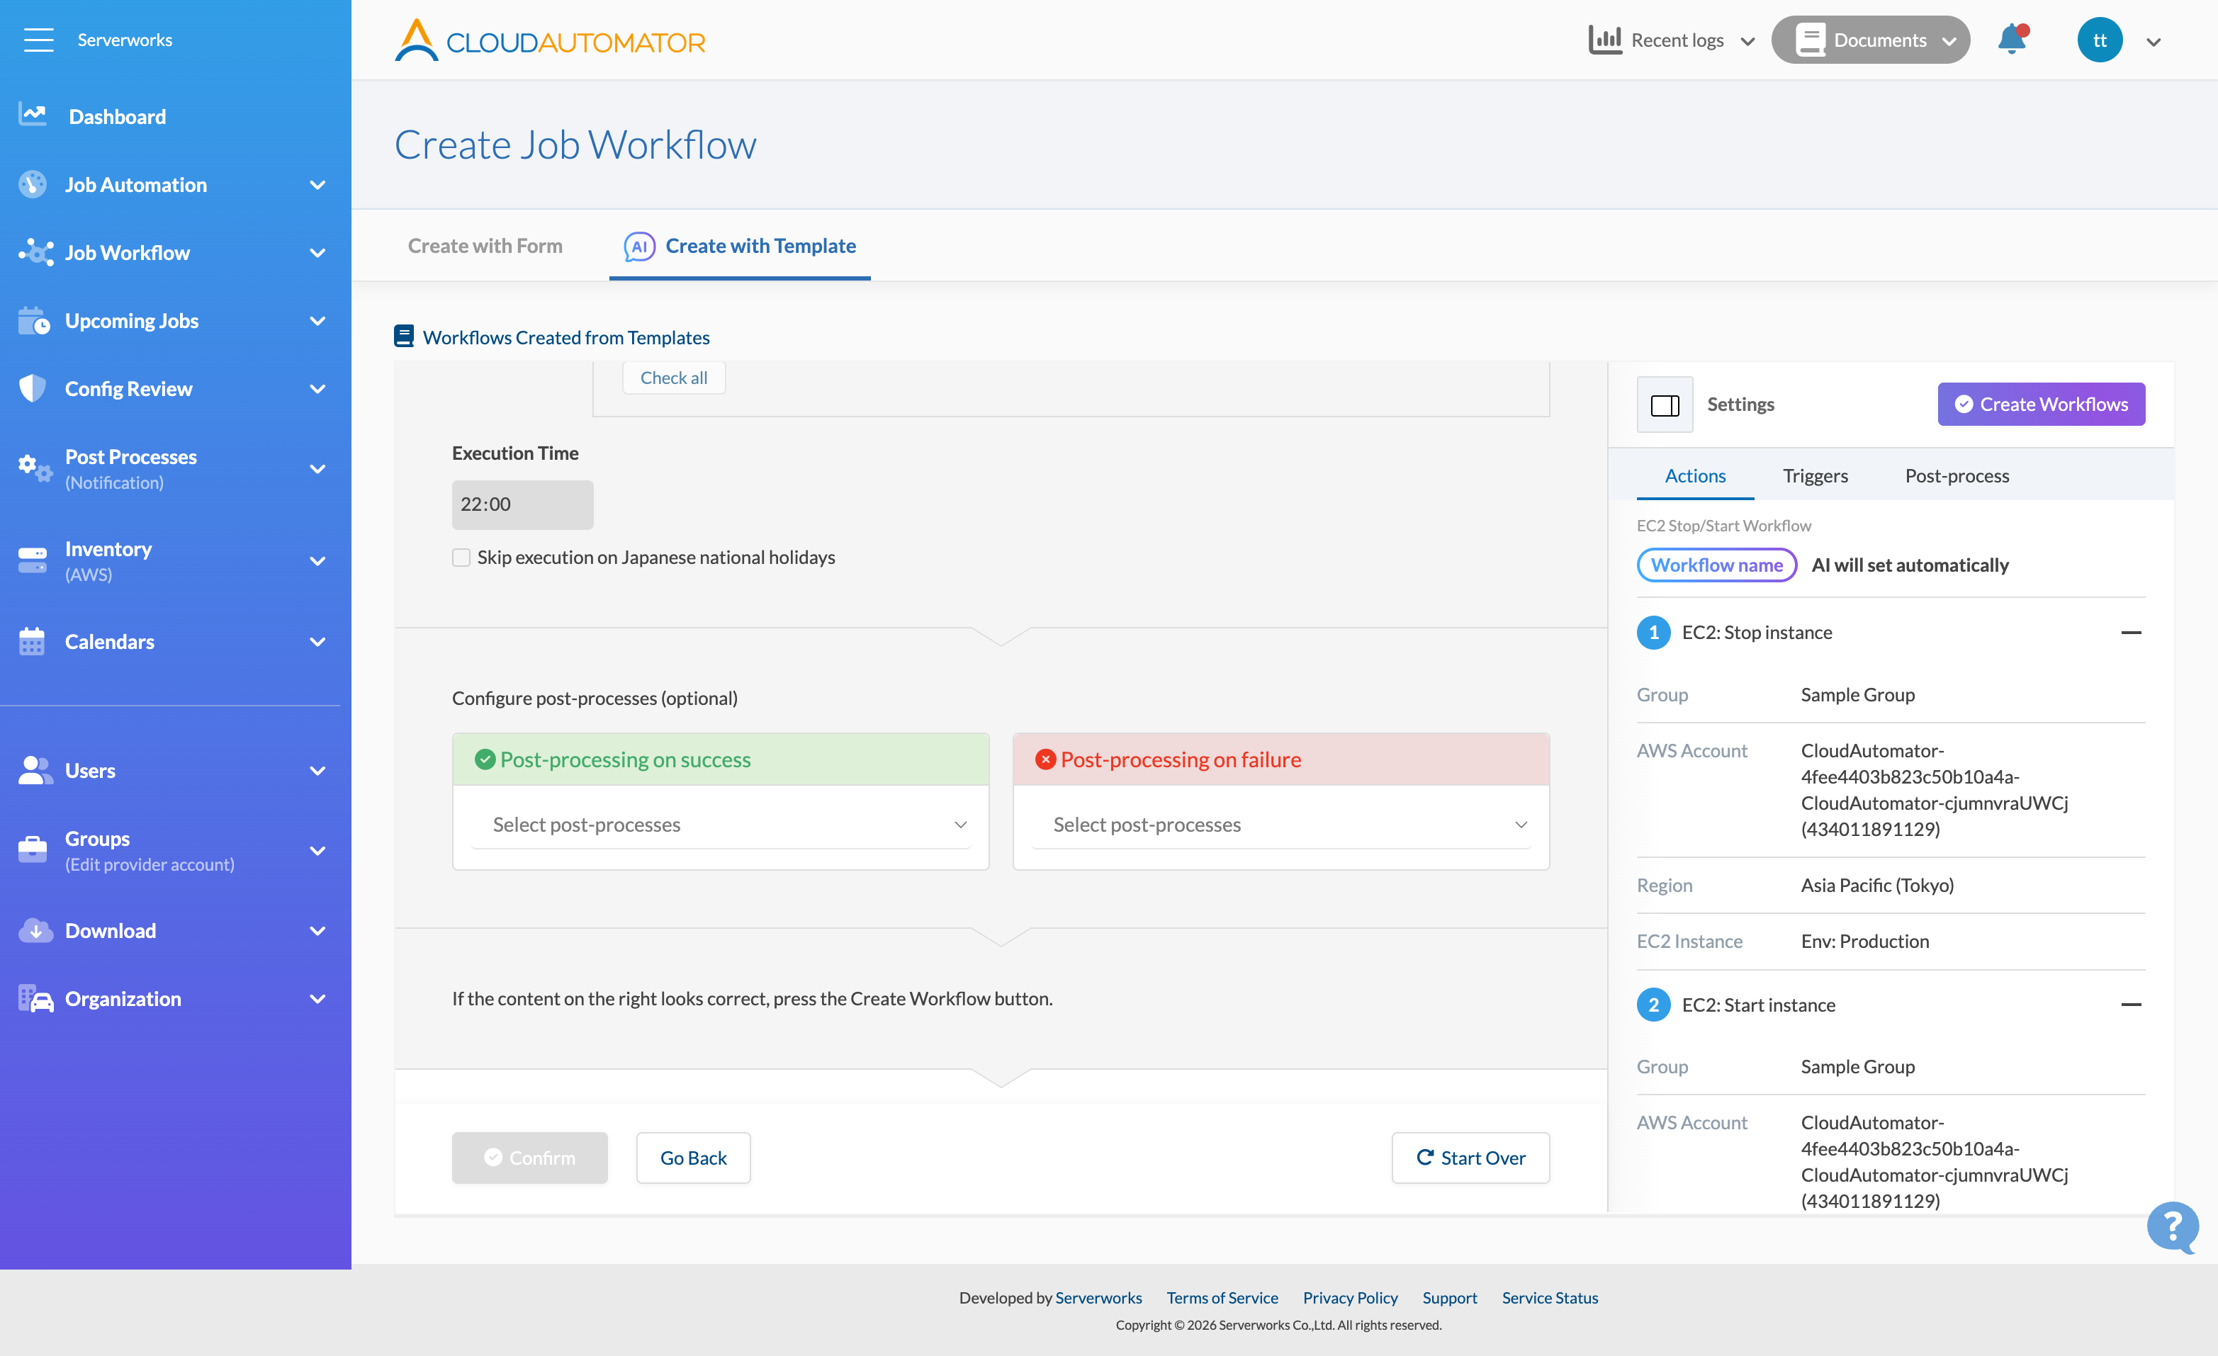Image resolution: width=2218 pixels, height=1356 pixels.
Task: Expand the Config Review menu chevron
Action: coord(317,390)
